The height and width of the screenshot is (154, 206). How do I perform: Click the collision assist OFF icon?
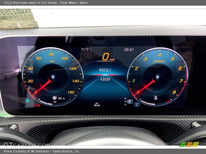tap(97, 104)
